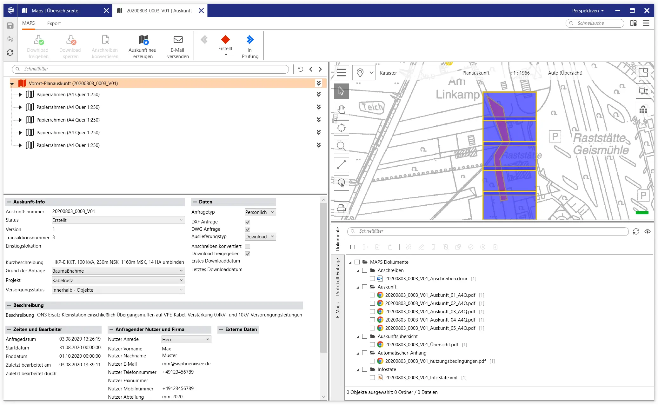
Task: Click the E-Mail versenden envelope icon
Action: [178, 40]
